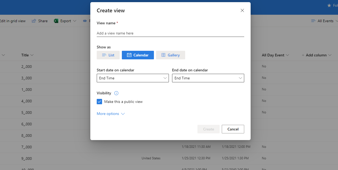This screenshot has height=170, width=338.
Task: Click the Visibility info icon
Action: [116, 93]
